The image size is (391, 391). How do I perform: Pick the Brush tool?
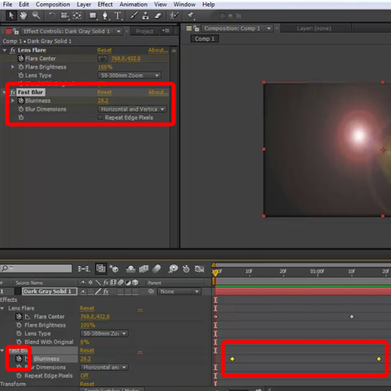[x=134, y=16]
